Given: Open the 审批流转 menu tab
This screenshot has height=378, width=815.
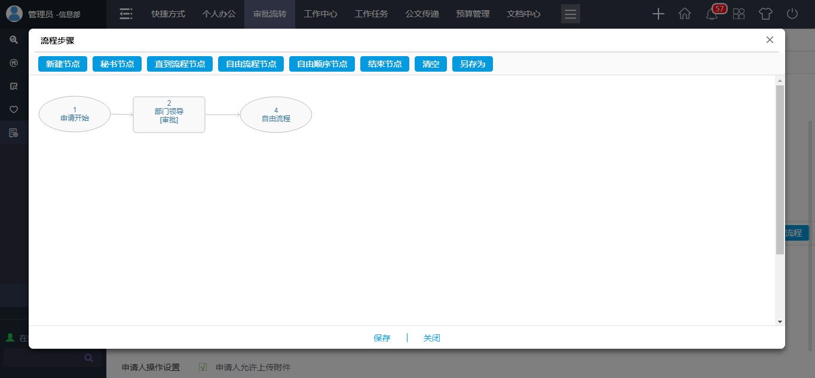Looking at the screenshot, I should (269, 14).
